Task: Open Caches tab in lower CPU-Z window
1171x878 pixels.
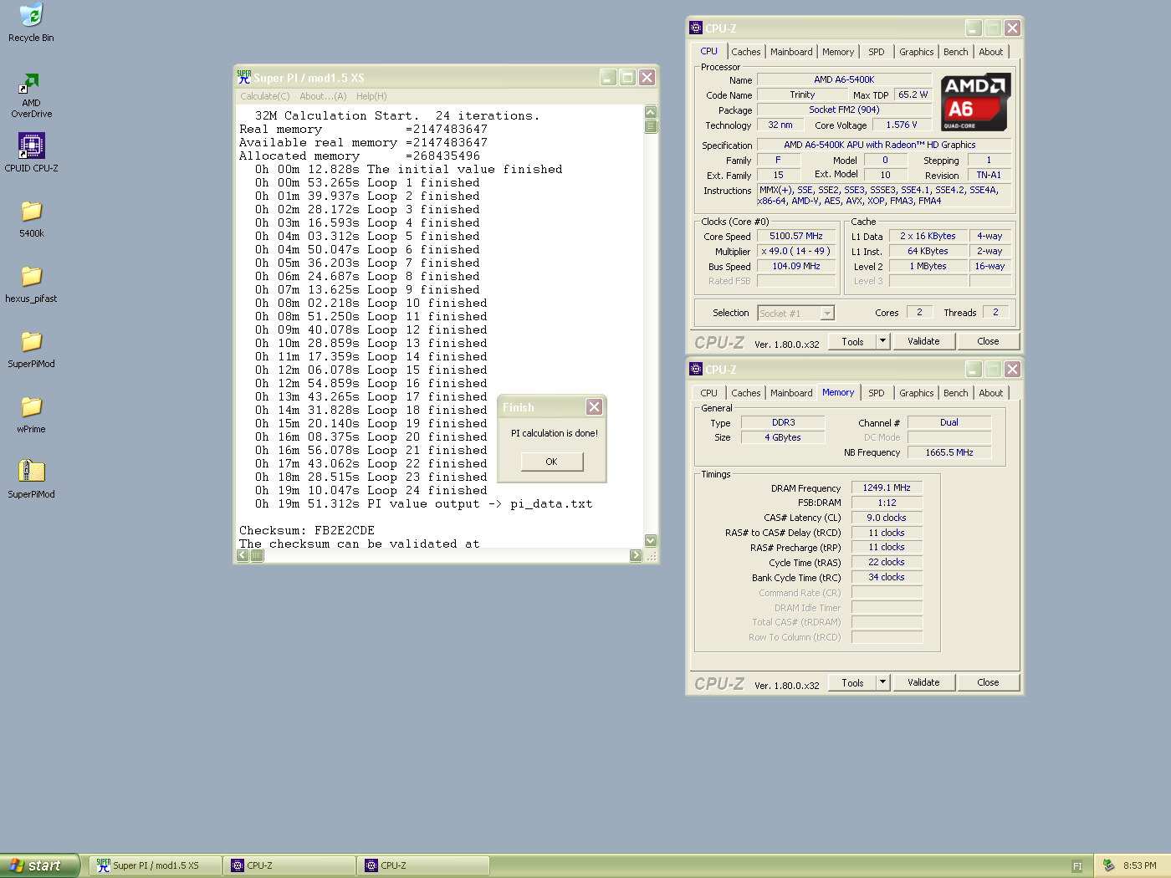Action: (746, 393)
